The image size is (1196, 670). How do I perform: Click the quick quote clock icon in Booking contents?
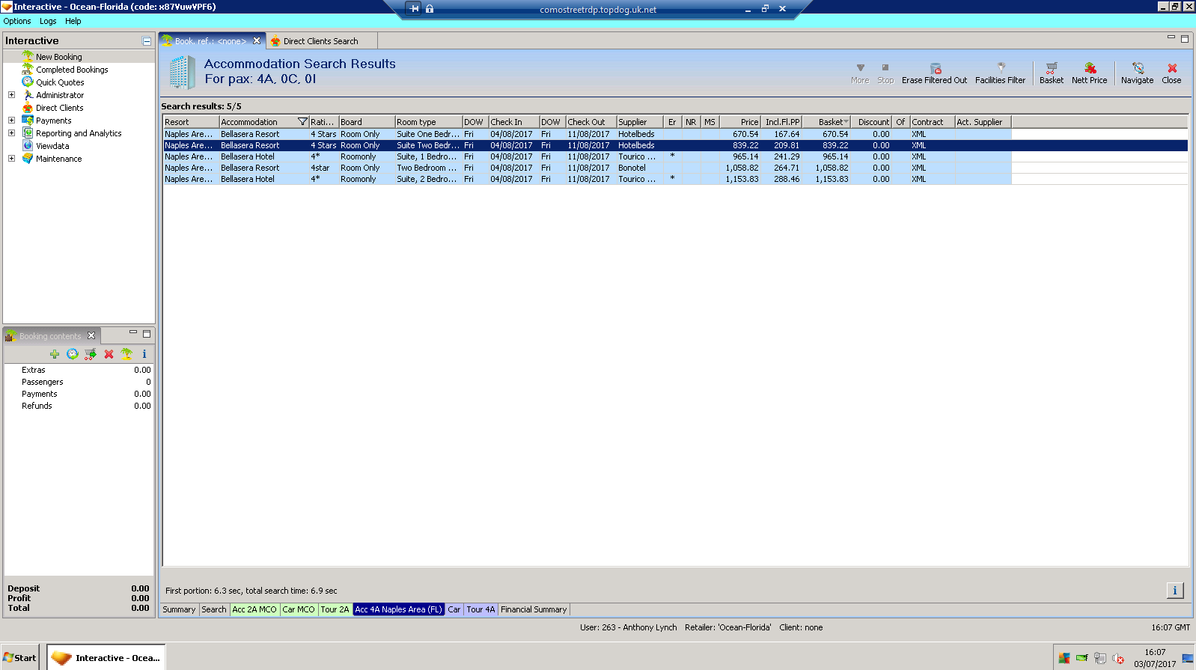[73, 354]
